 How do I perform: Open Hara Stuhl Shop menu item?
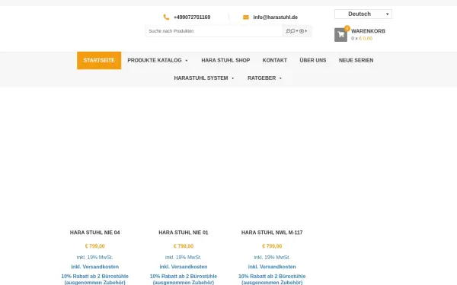[x=225, y=60]
